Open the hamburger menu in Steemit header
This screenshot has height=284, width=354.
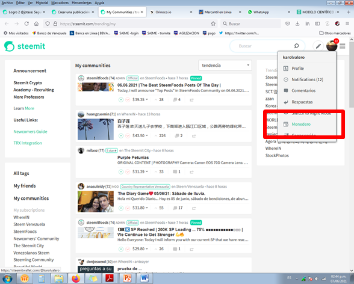(x=343, y=46)
